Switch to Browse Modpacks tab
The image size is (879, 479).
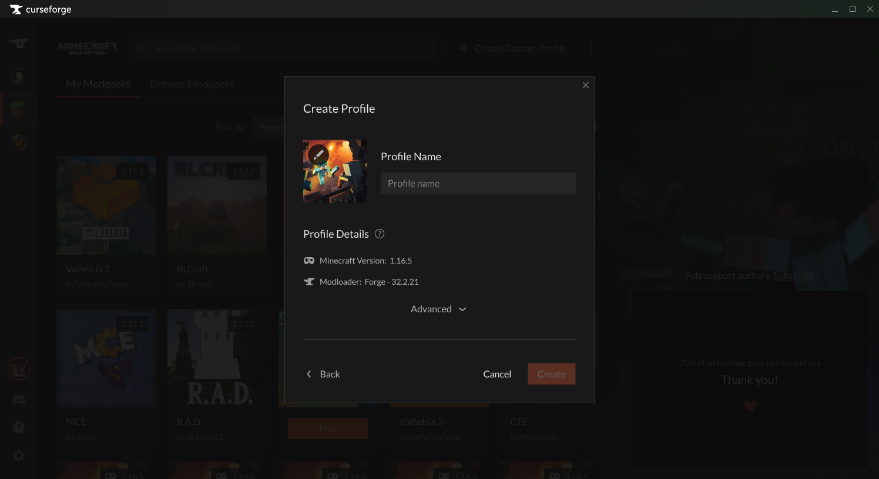click(192, 84)
